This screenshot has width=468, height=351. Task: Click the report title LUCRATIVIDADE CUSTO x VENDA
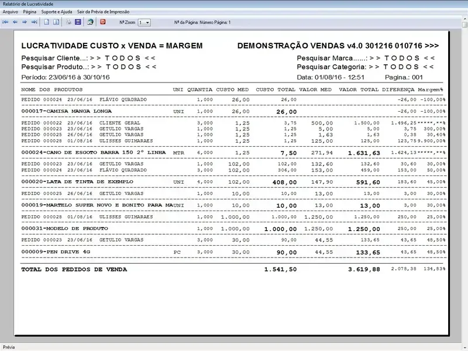click(112, 46)
